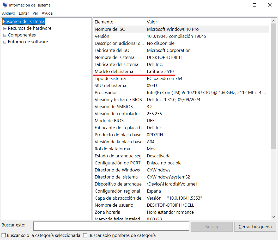
Task: Select Fabricante de la placa base row
Action: click(x=181, y=128)
